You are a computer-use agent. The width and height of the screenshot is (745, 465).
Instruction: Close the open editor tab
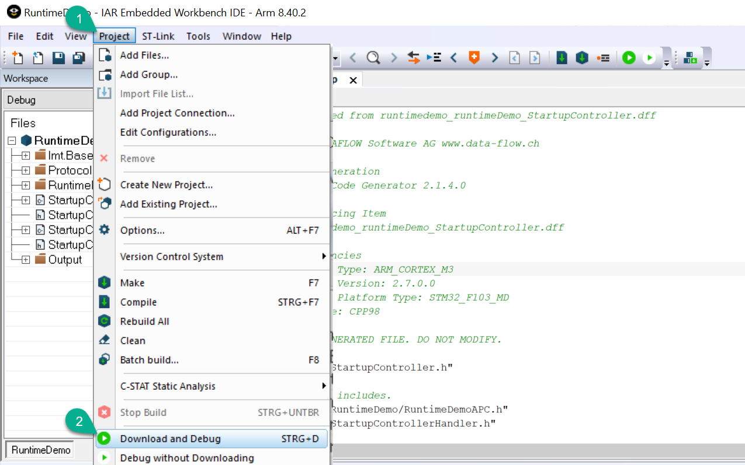353,81
